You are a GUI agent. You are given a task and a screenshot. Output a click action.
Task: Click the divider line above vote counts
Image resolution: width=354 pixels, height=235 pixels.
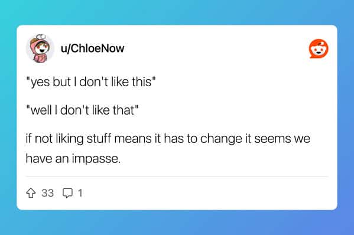pos(177,177)
